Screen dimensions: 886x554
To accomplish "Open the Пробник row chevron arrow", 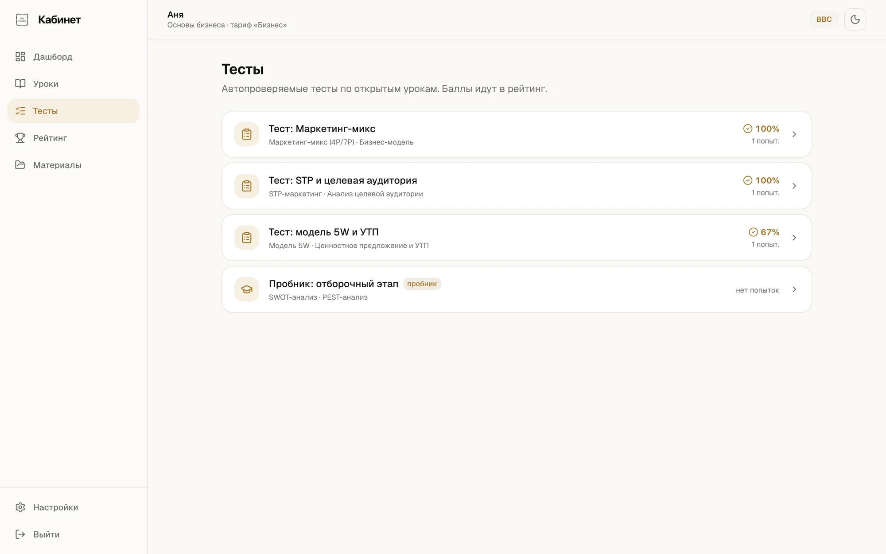I will tap(794, 289).
